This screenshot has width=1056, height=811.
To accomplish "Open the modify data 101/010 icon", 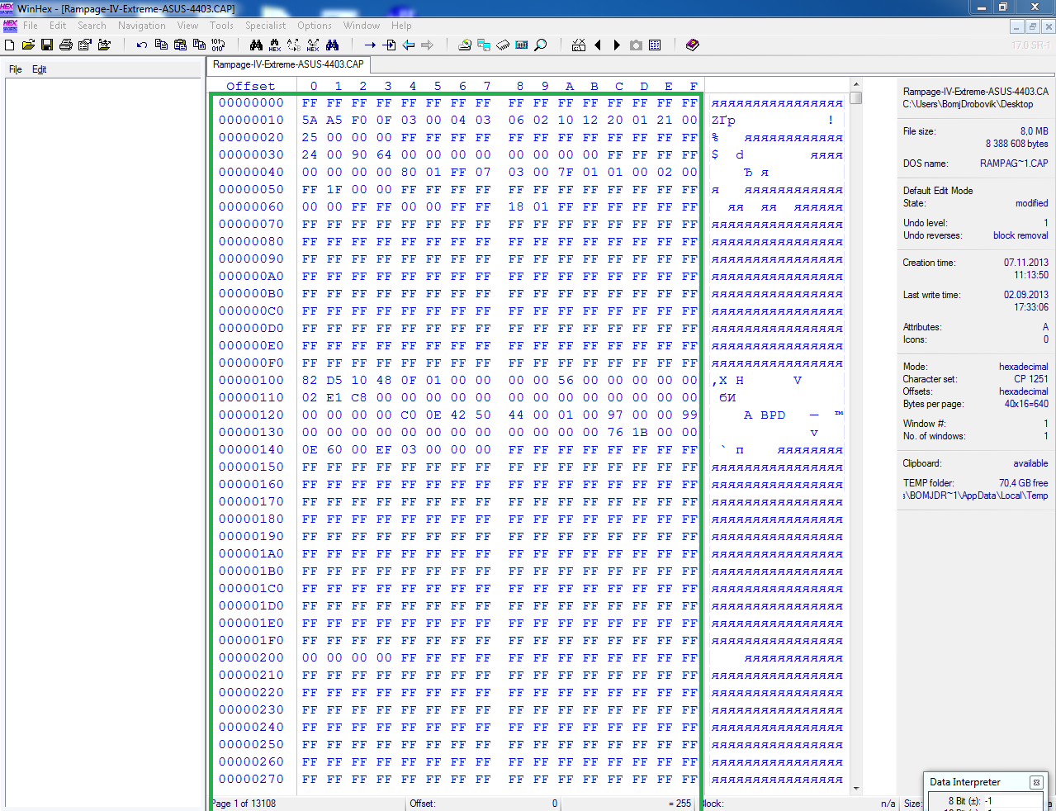I will [x=218, y=45].
